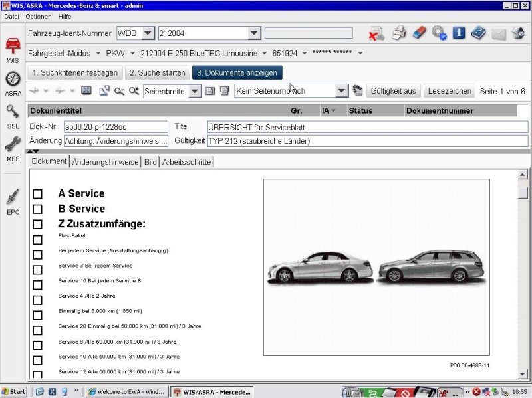Click the Dok.-Nr. input field
This screenshot has width=532, height=398.
tap(116, 127)
